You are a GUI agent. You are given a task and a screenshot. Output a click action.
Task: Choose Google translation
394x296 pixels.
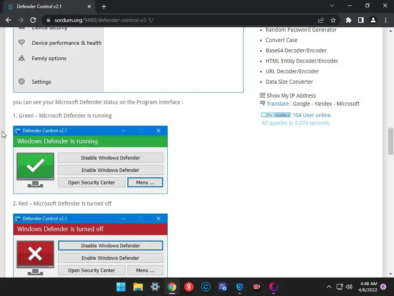[301, 104]
